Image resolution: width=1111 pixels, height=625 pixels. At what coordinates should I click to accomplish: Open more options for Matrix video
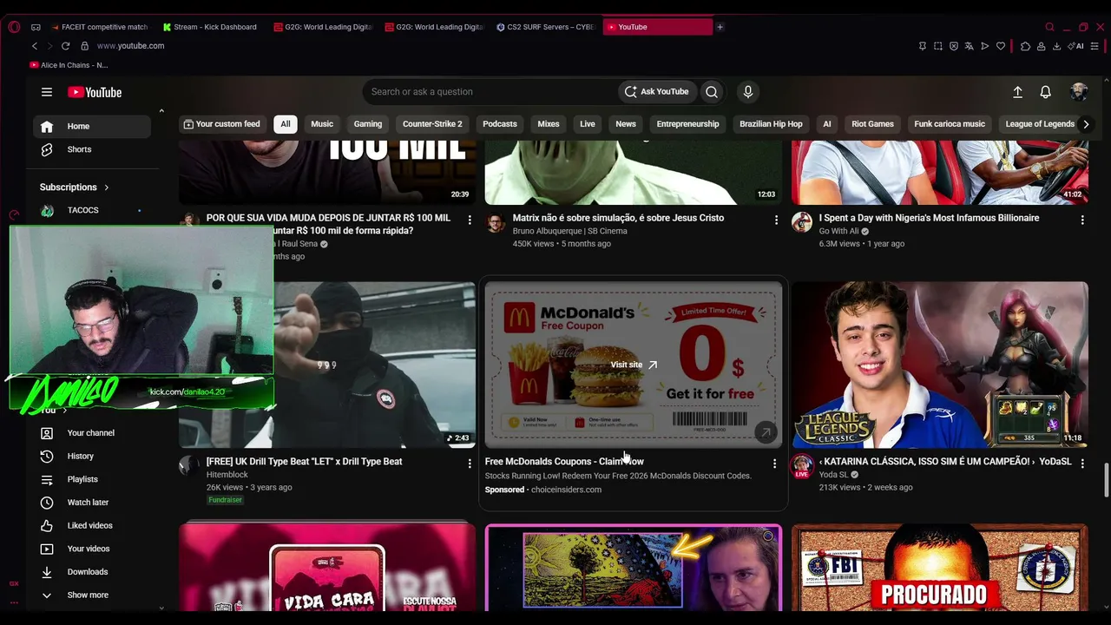[x=776, y=220]
